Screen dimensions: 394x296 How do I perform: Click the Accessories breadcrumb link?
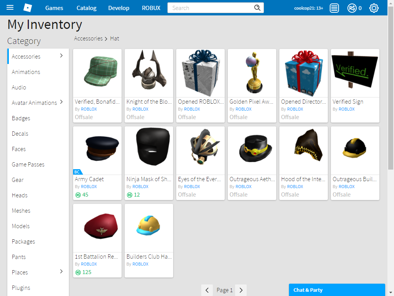tap(88, 39)
